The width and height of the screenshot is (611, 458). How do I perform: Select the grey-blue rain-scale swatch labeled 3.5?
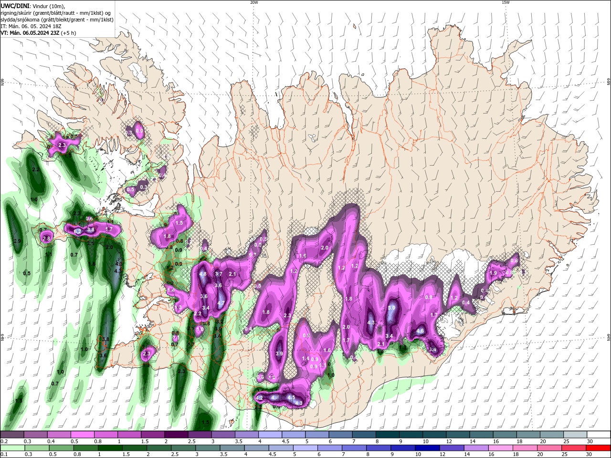point(232,448)
